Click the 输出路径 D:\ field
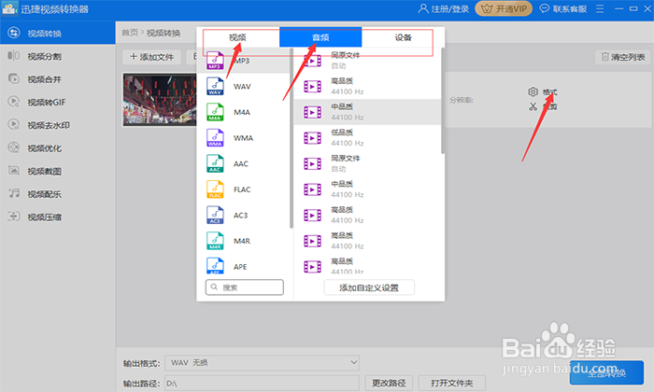Screen dimensions: 654x392 pyautogui.click(x=262, y=384)
